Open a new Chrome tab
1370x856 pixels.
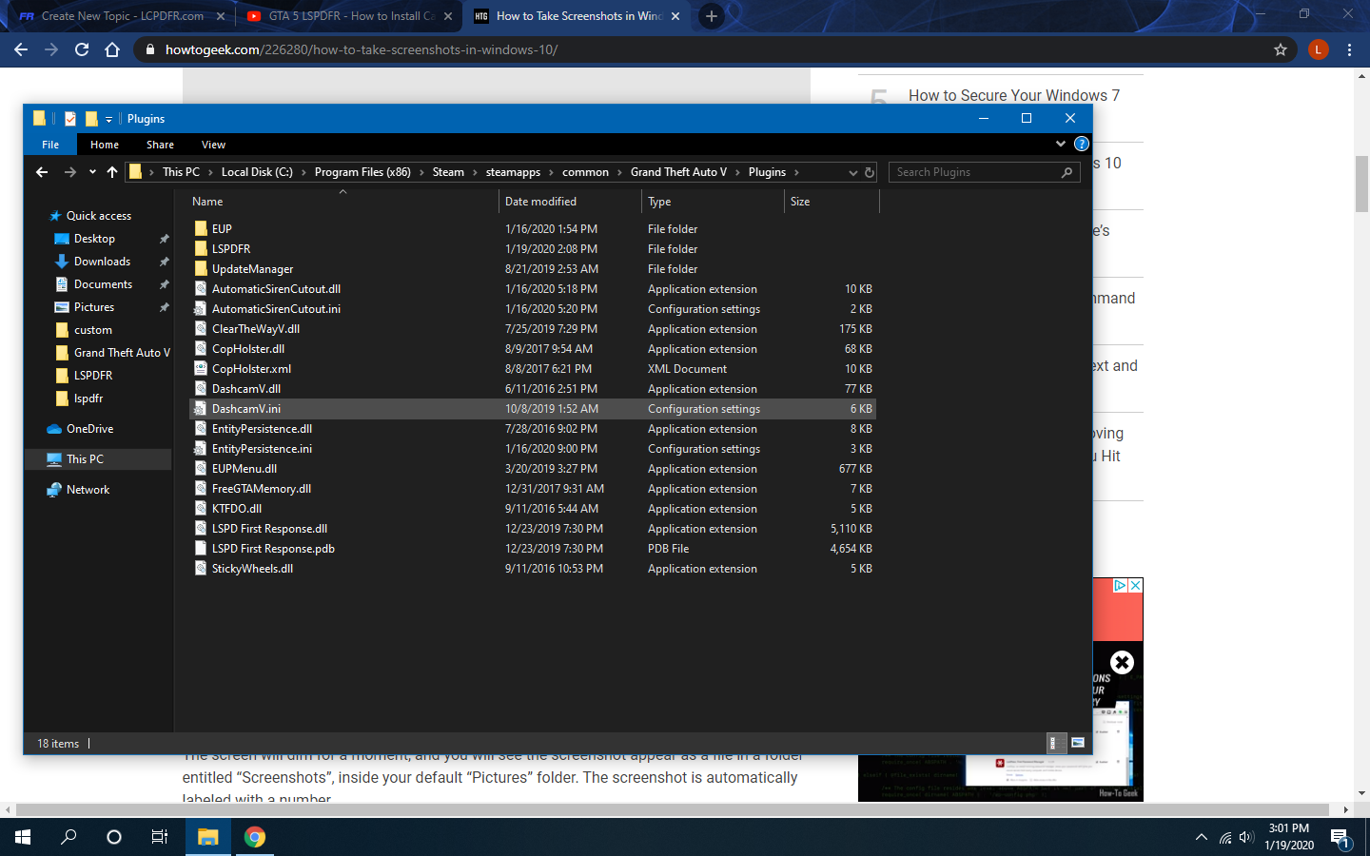pyautogui.click(x=711, y=16)
